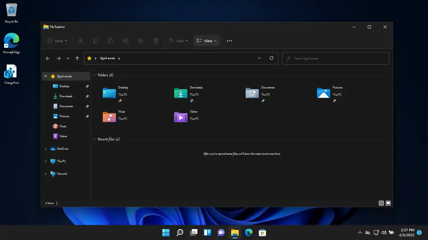Collapse the Quick access tree node
The image size is (428, 240).
coord(45,76)
